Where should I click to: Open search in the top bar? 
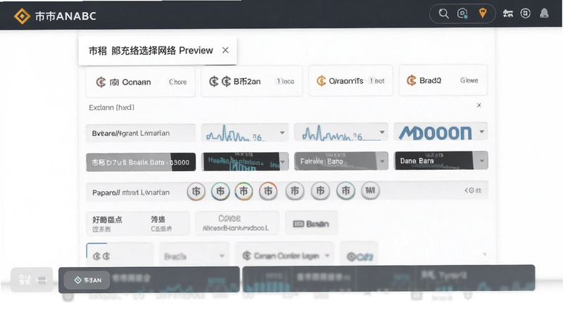pyautogui.click(x=444, y=13)
